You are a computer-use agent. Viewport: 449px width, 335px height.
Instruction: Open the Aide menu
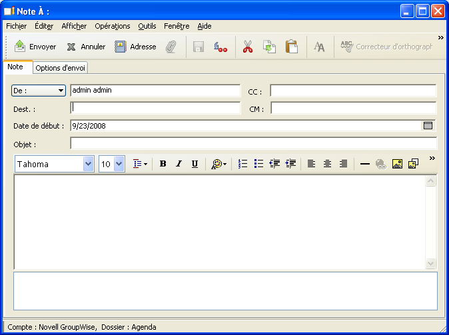click(205, 26)
